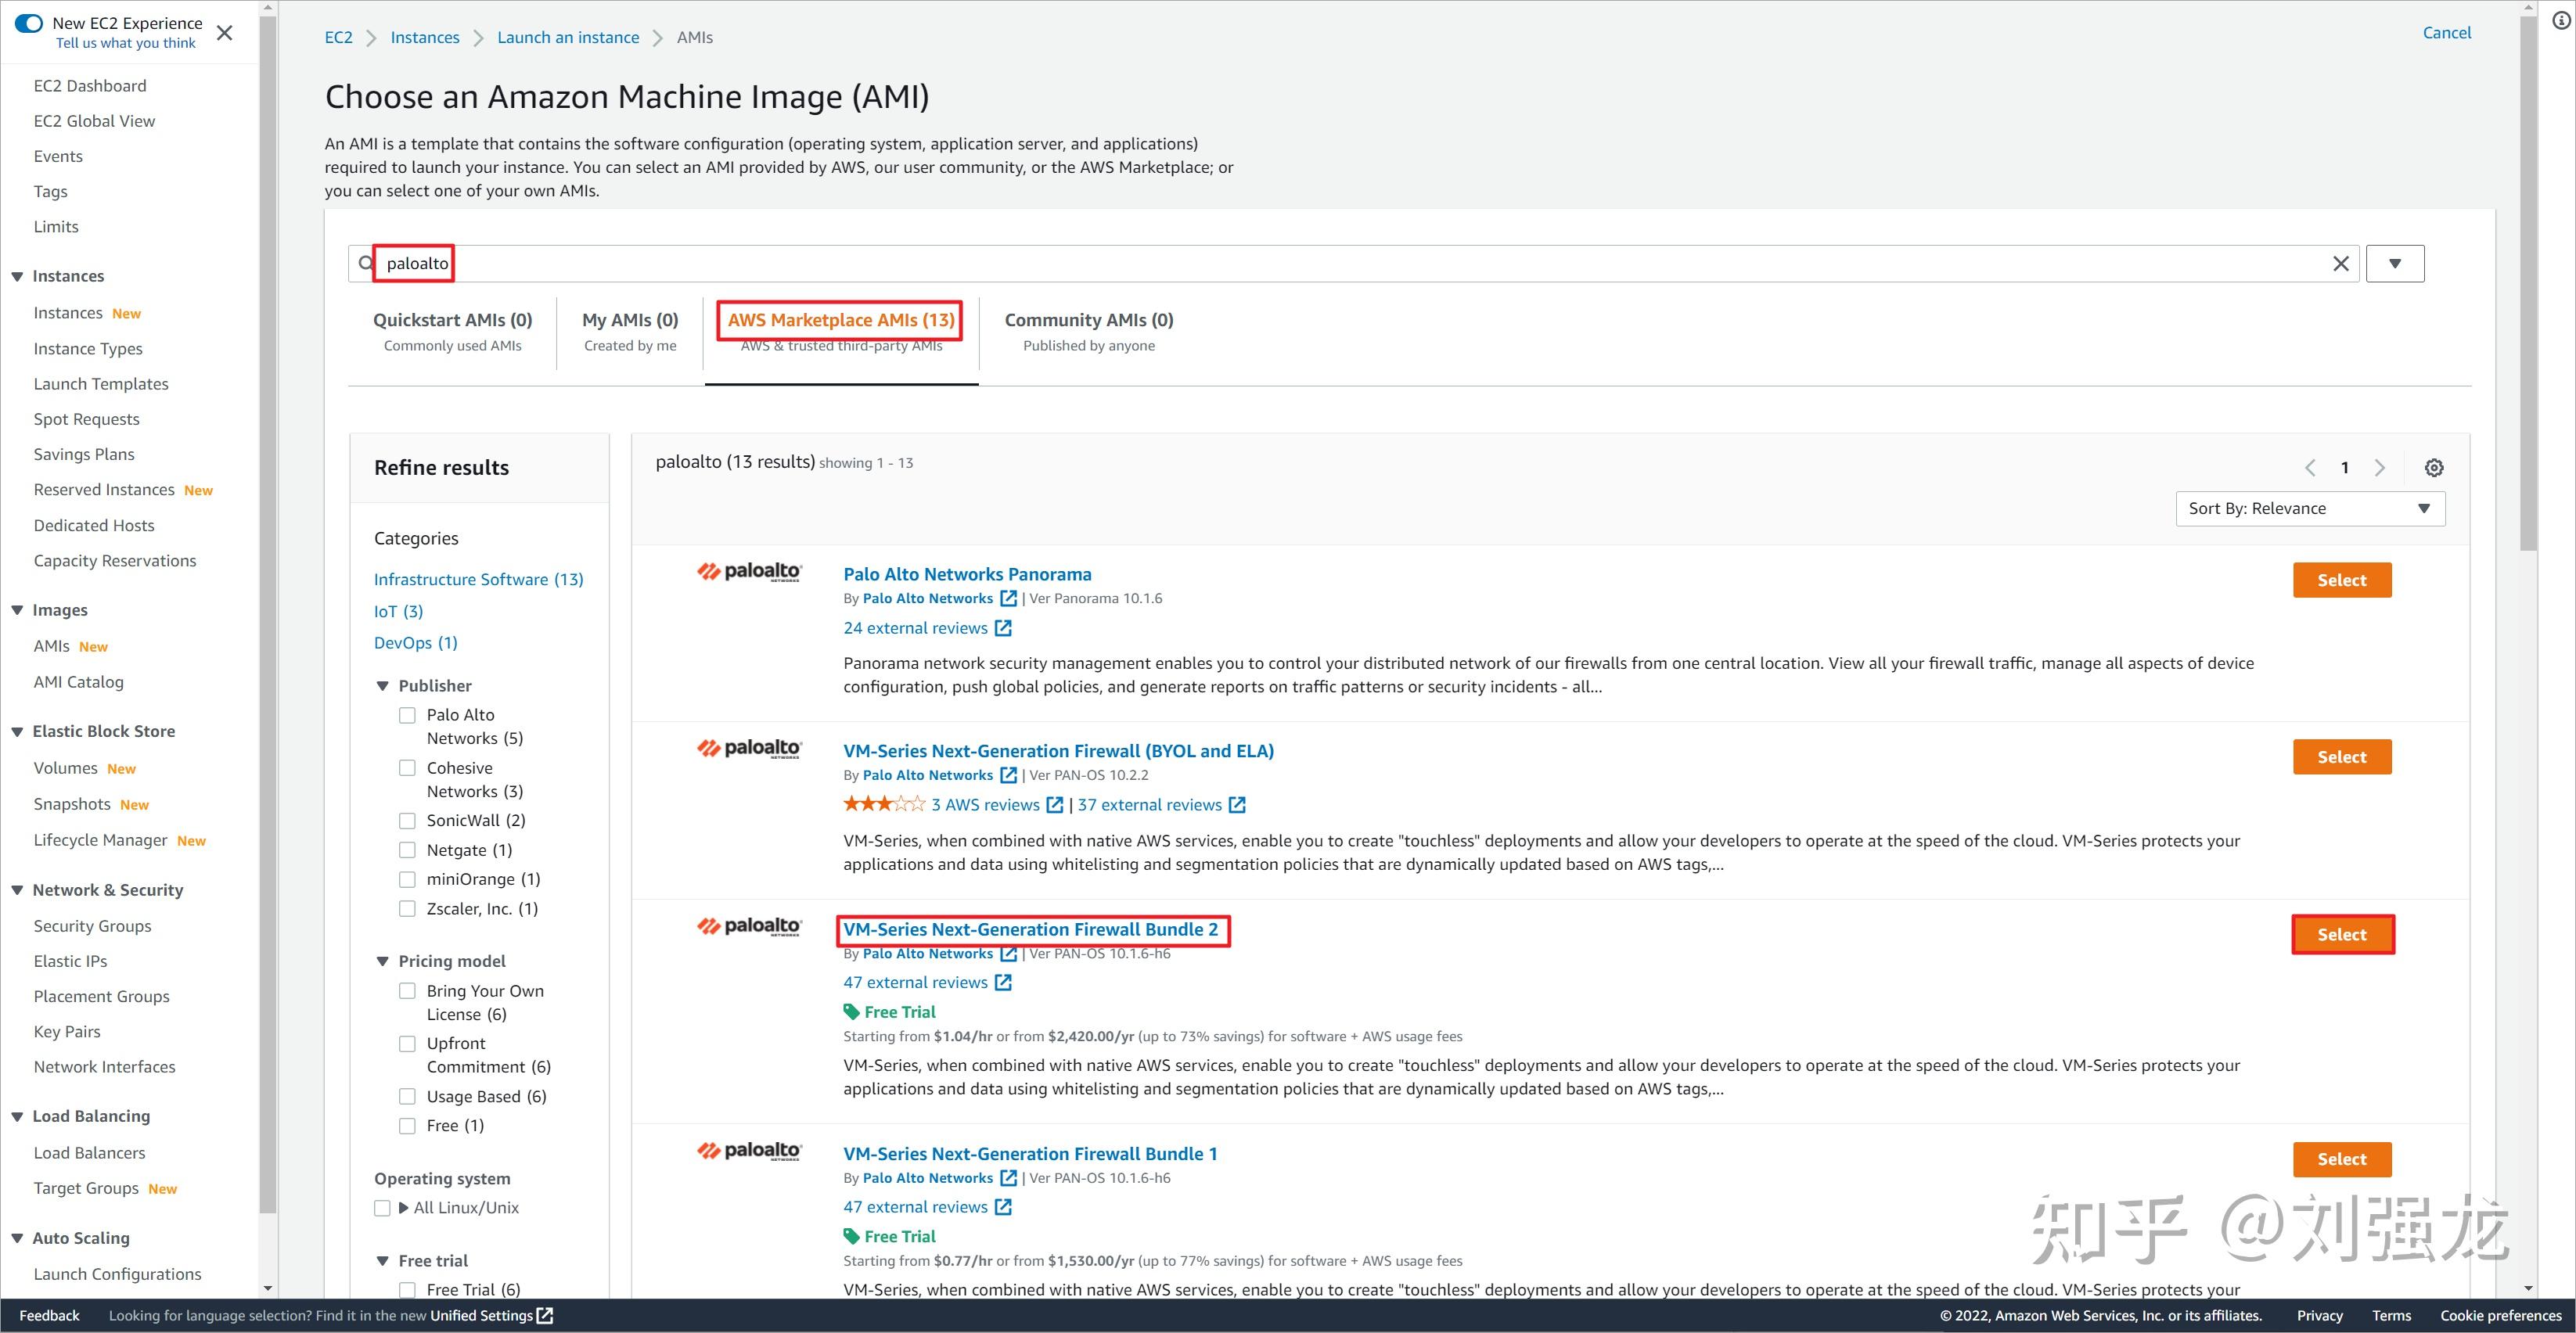Viewport: 2576px width, 1333px height.
Task: Open results preferences gear icon
Action: [2434, 468]
